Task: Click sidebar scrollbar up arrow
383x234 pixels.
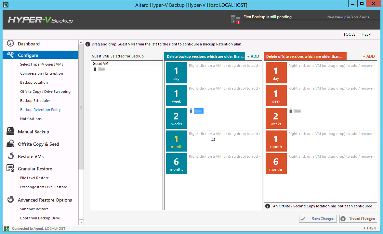Action: pos(81,43)
